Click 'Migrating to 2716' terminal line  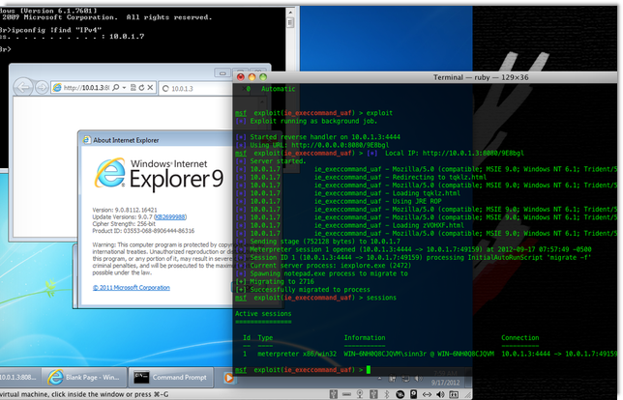275,282
